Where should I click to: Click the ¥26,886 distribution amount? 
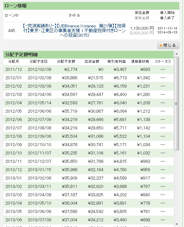tap(69, 78)
